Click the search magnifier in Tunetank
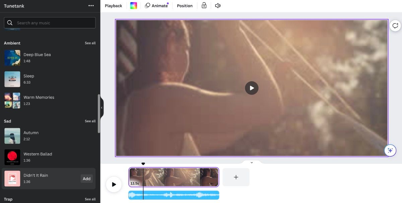 point(10,22)
